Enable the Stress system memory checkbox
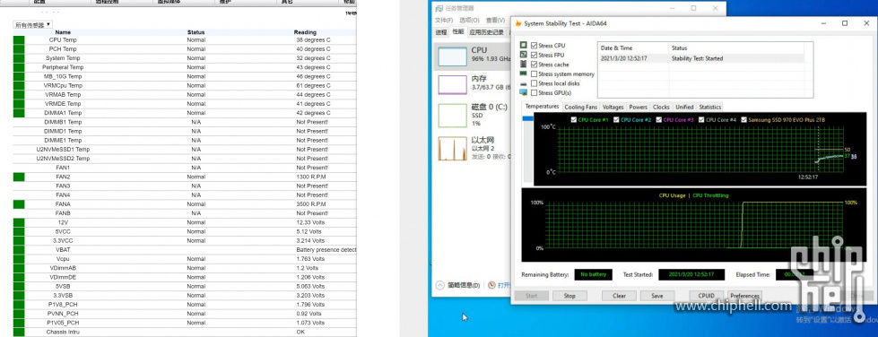 pos(535,73)
